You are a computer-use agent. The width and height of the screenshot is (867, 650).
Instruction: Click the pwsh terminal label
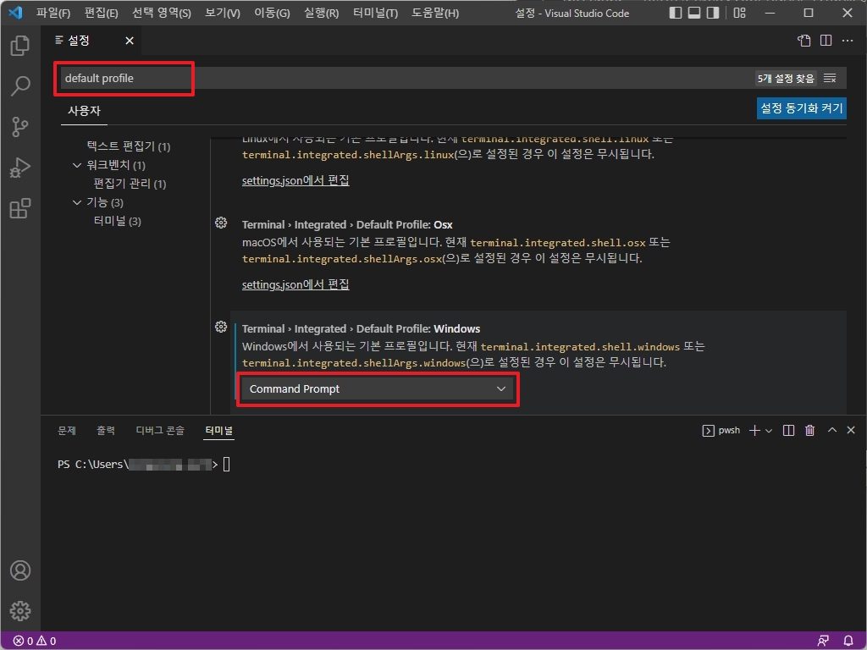point(729,430)
